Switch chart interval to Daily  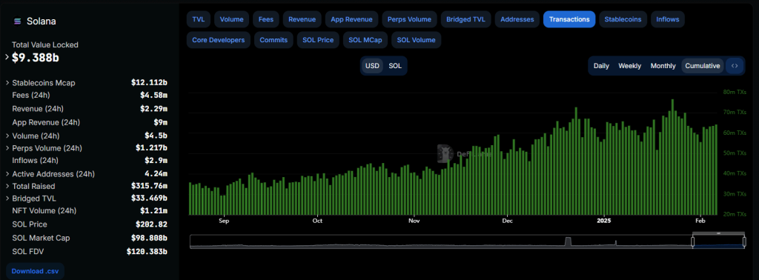click(x=601, y=66)
